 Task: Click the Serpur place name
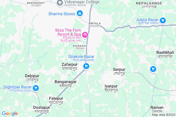119,69
